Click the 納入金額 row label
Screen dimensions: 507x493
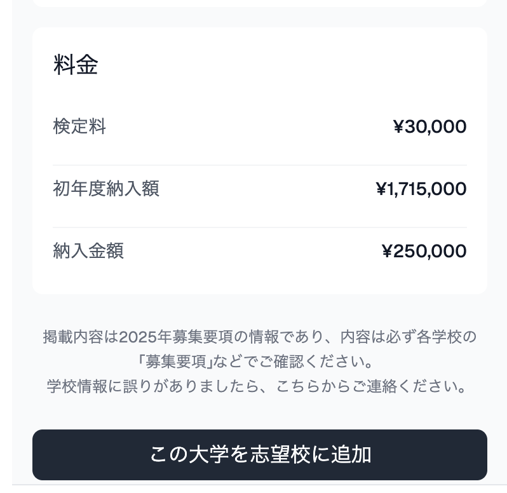(x=88, y=251)
